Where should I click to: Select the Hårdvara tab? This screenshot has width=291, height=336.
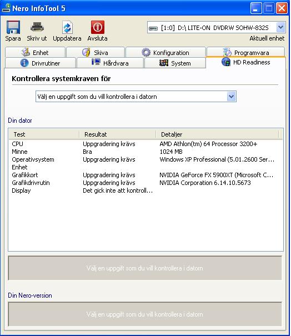pyautogui.click(x=110, y=63)
